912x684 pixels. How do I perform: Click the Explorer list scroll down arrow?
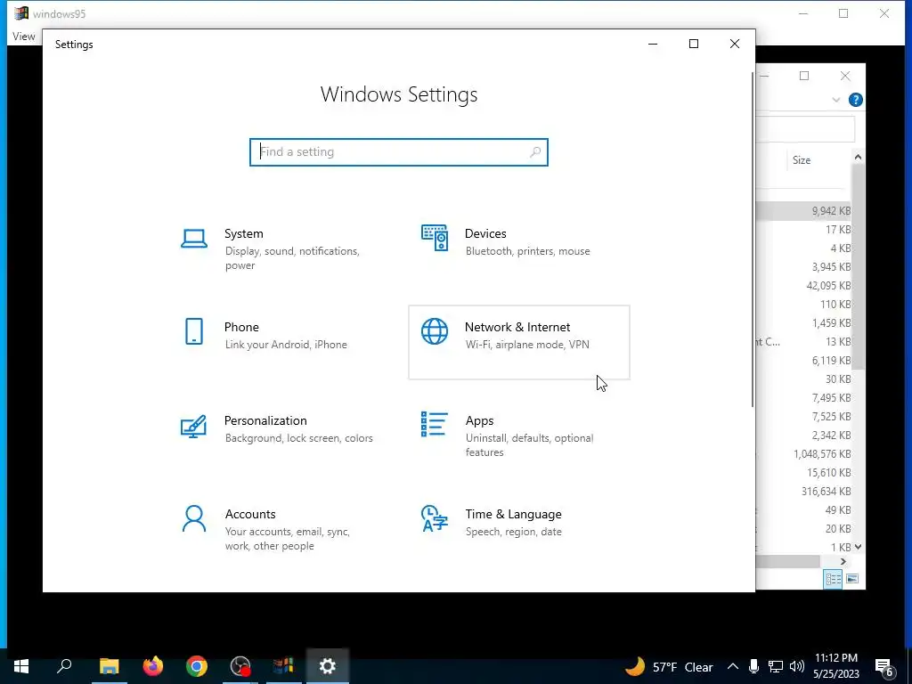pyautogui.click(x=858, y=547)
